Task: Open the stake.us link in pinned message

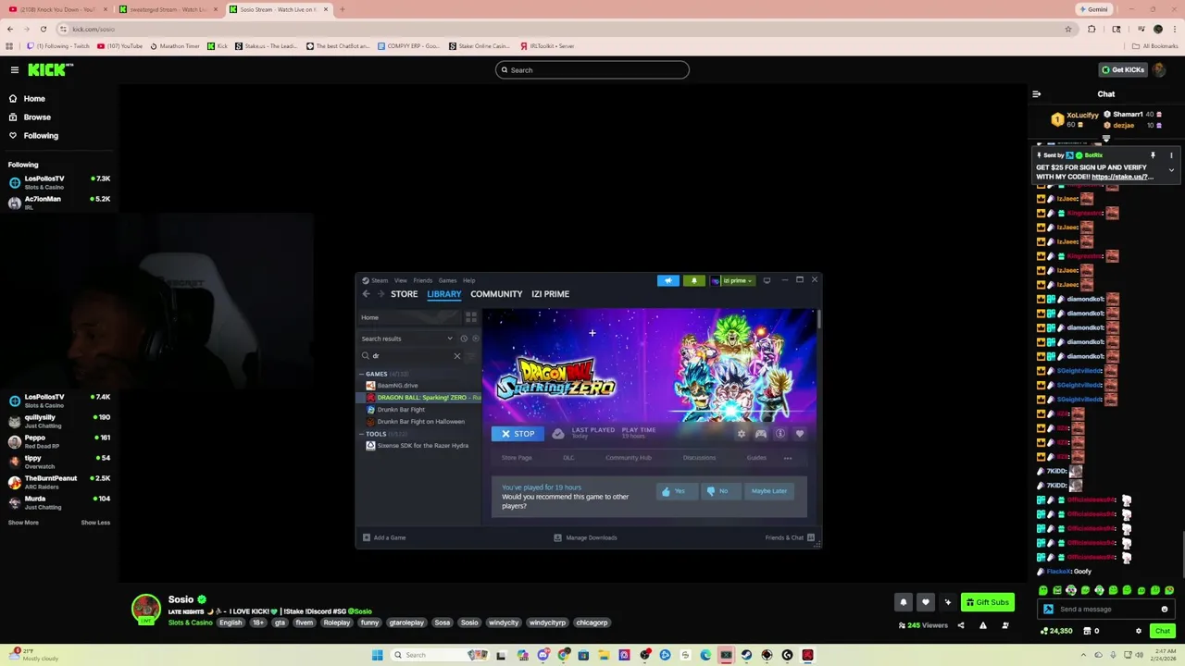Action: 1120,177
